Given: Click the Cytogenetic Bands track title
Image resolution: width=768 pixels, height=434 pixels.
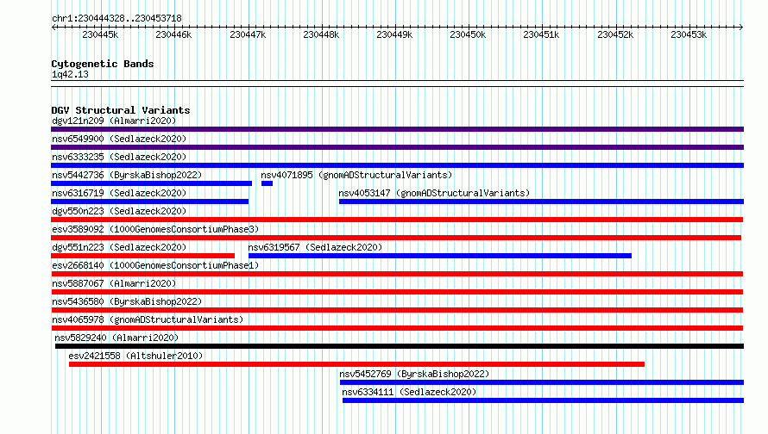Looking at the screenshot, I should pyautogui.click(x=103, y=64).
